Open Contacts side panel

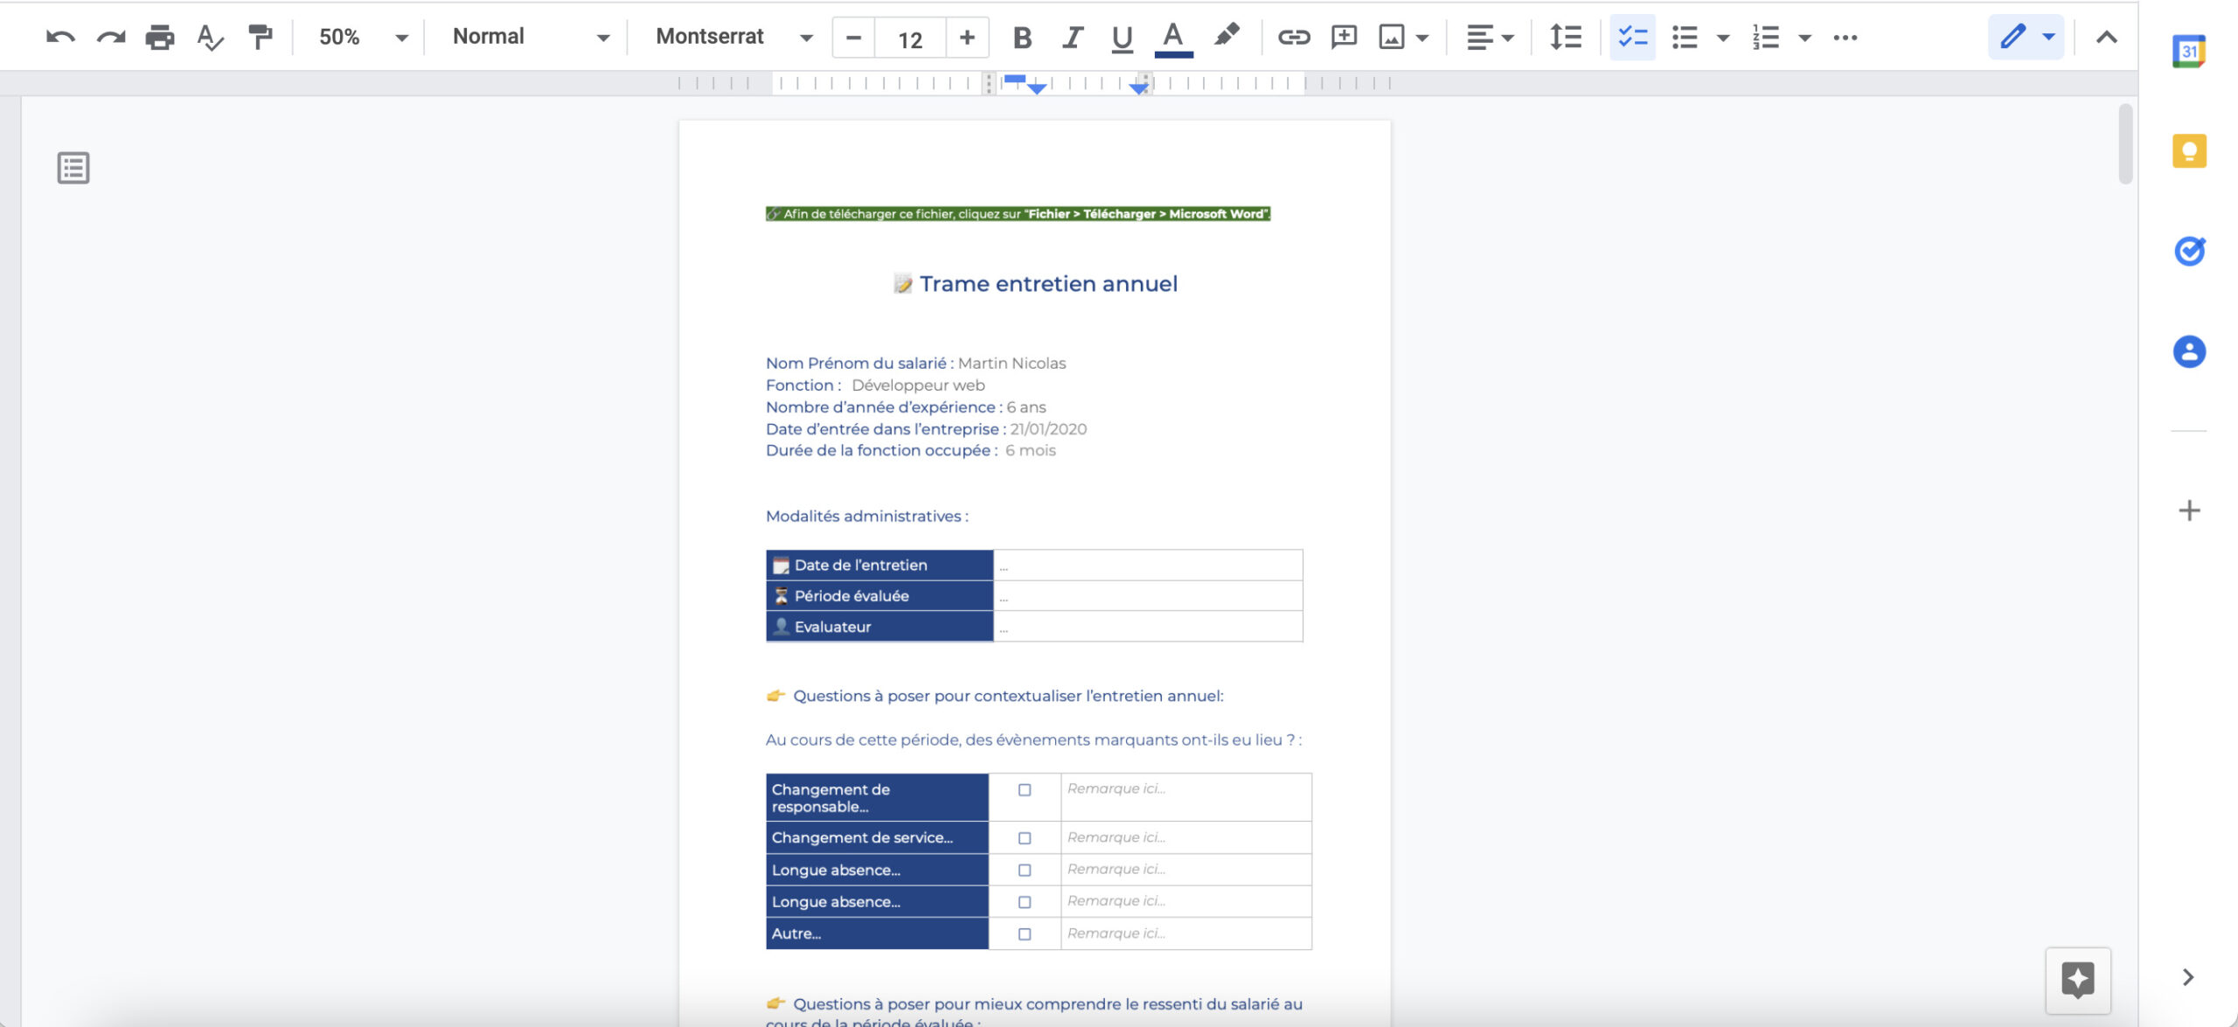tap(2189, 352)
